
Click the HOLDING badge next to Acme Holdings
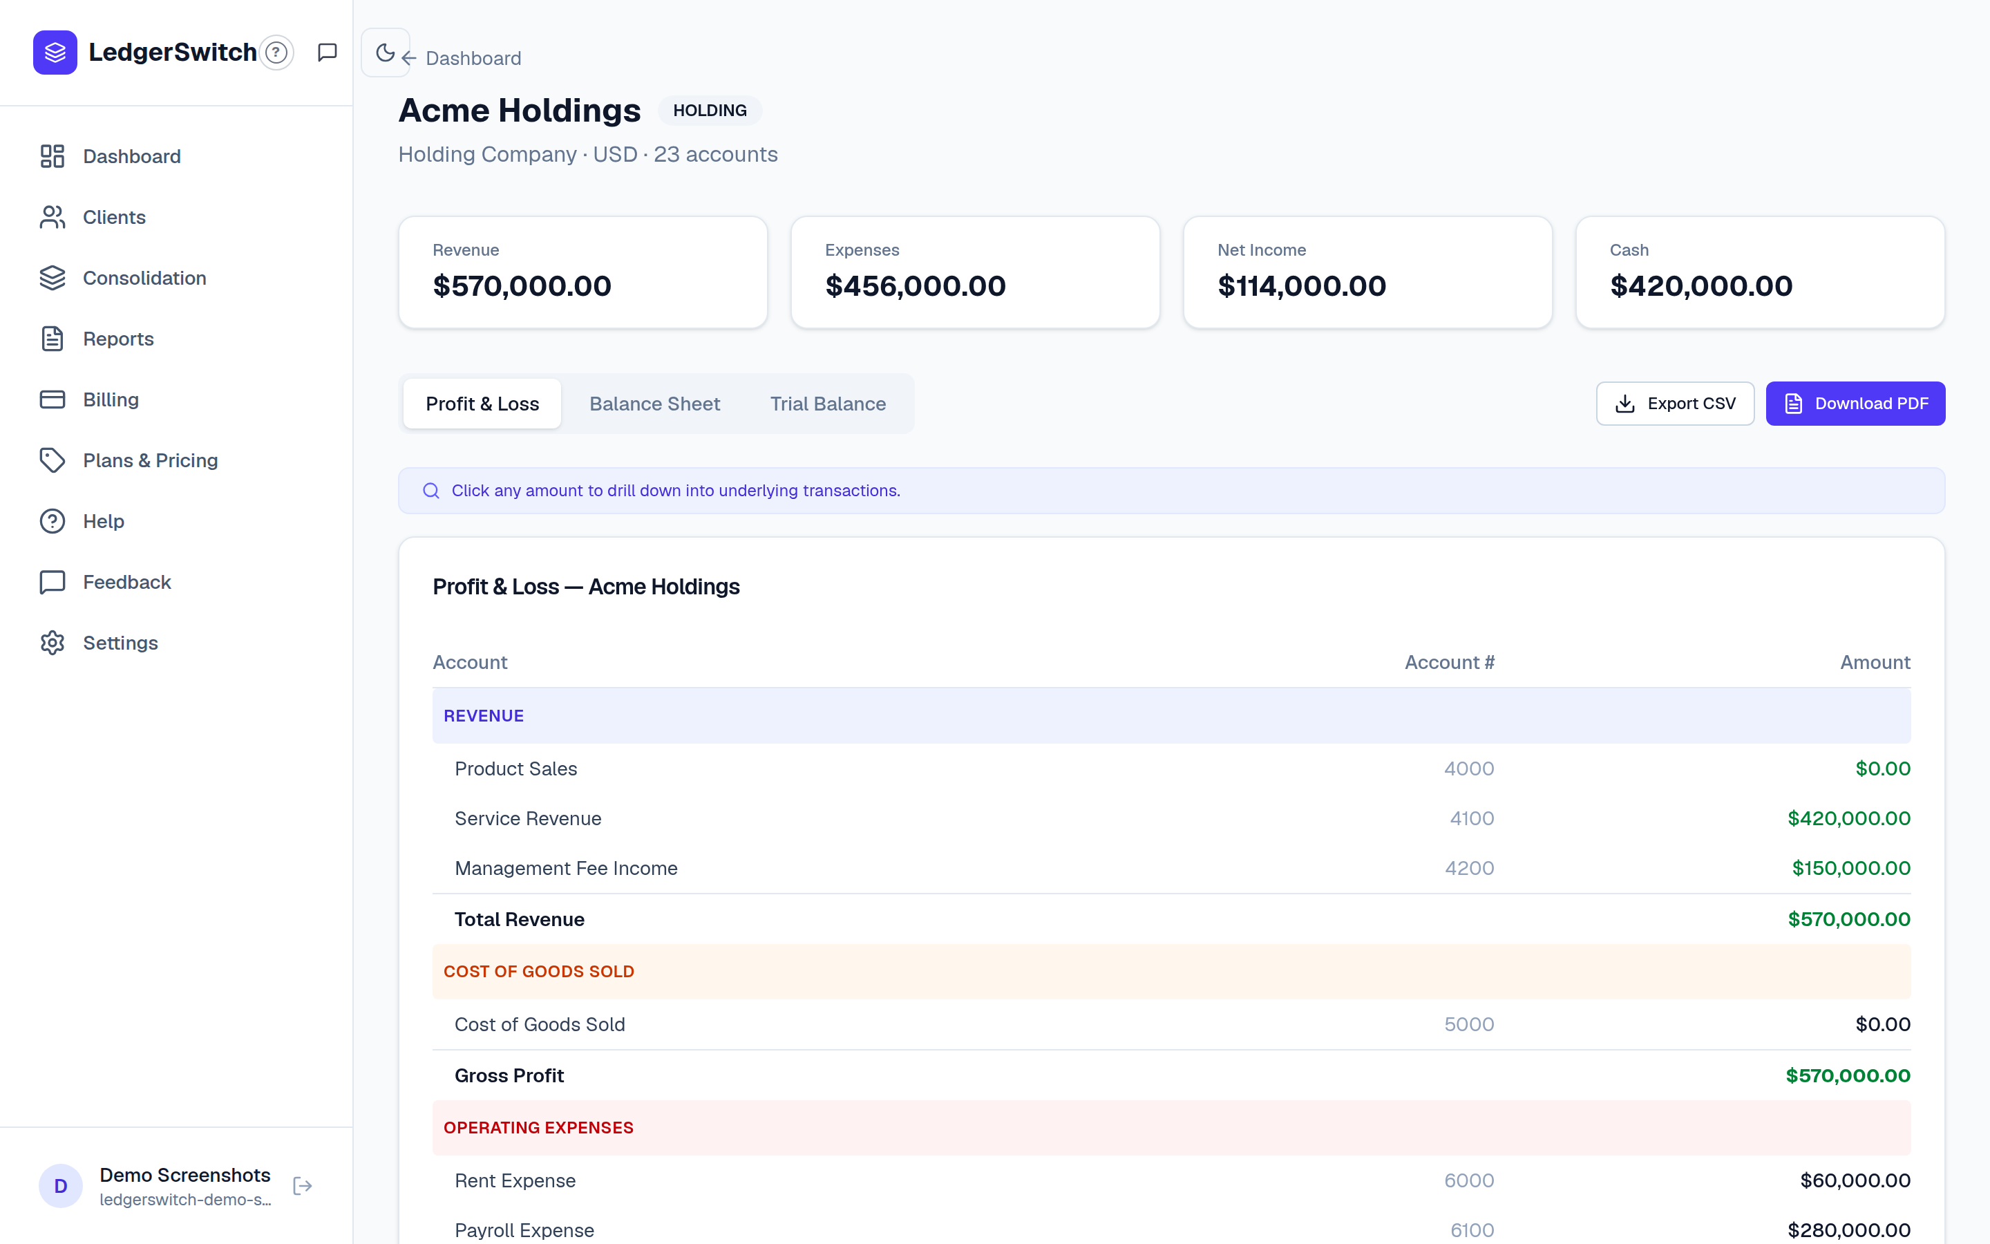[710, 111]
